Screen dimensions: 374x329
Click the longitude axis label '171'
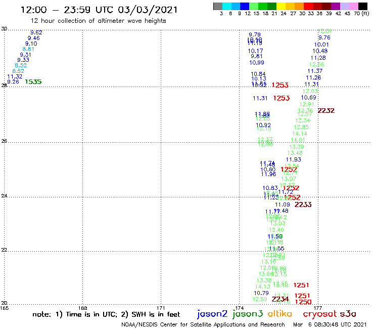pyautogui.click(x=161, y=308)
